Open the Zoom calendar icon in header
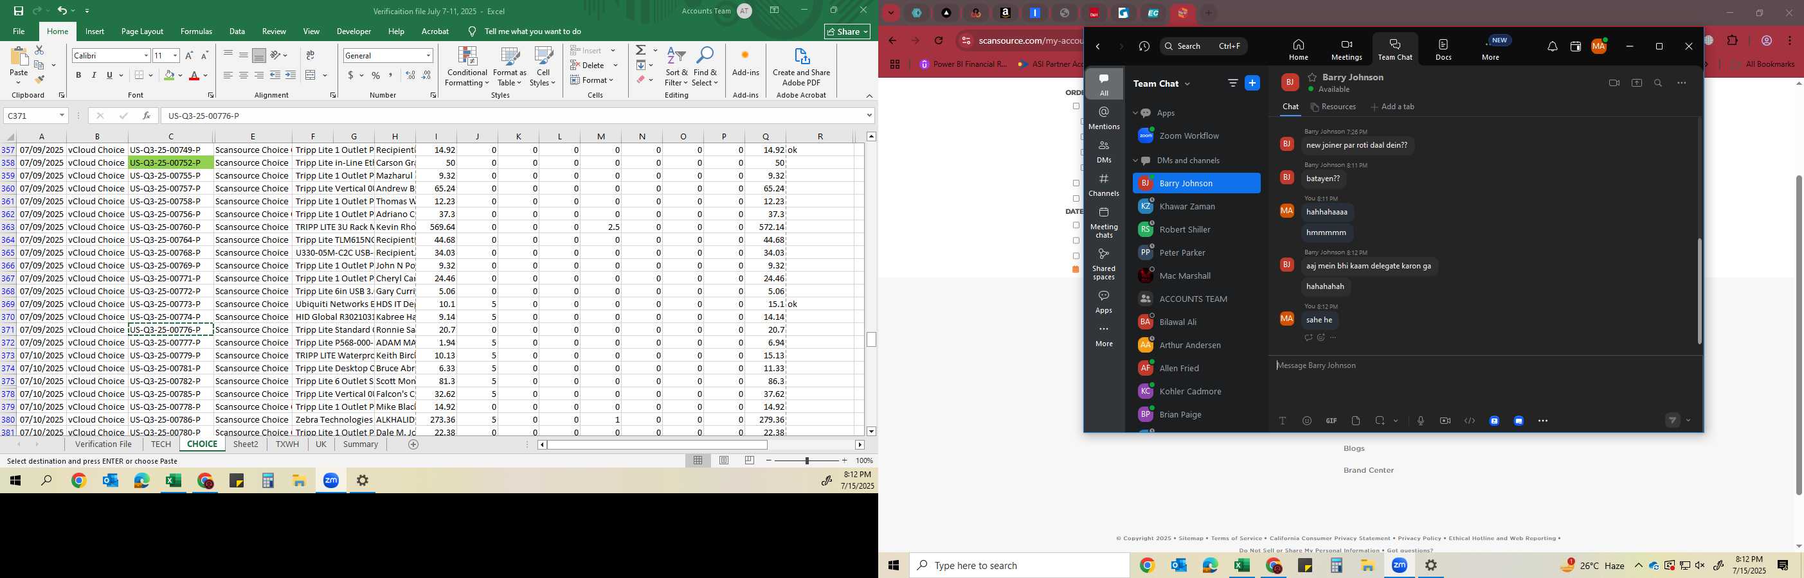The height and width of the screenshot is (578, 1804). (x=1576, y=47)
